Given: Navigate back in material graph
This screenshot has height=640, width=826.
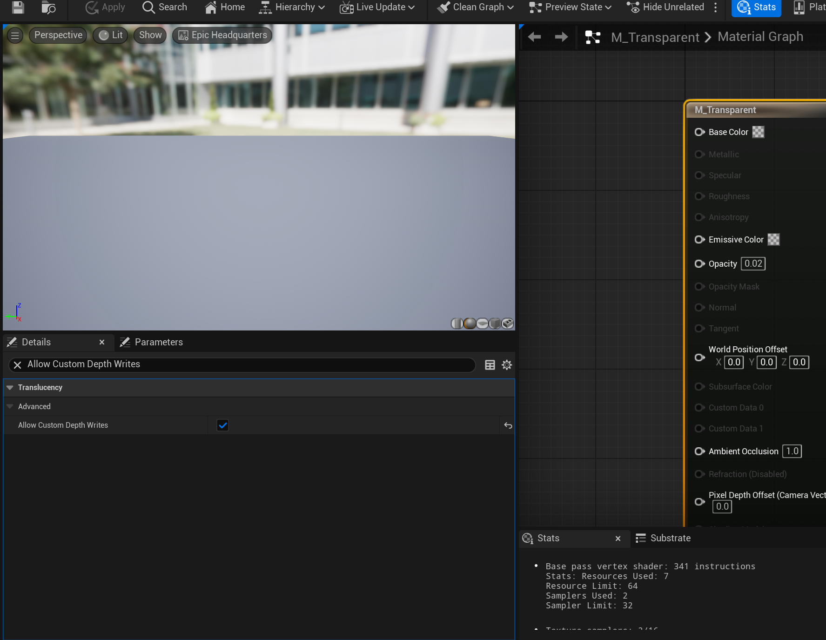Looking at the screenshot, I should coord(534,37).
